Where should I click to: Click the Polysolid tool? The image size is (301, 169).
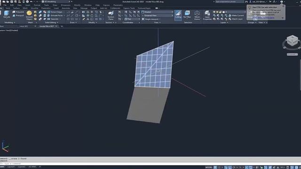pyautogui.click(x=18, y=12)
